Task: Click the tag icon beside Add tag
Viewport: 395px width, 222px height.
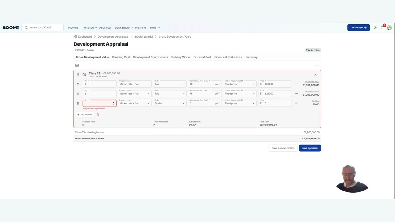Action: (x=308, y=50)
